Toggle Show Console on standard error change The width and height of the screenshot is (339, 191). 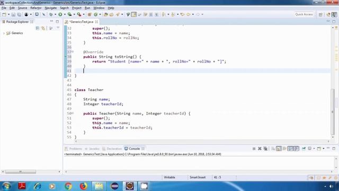[x=296, y=149]
